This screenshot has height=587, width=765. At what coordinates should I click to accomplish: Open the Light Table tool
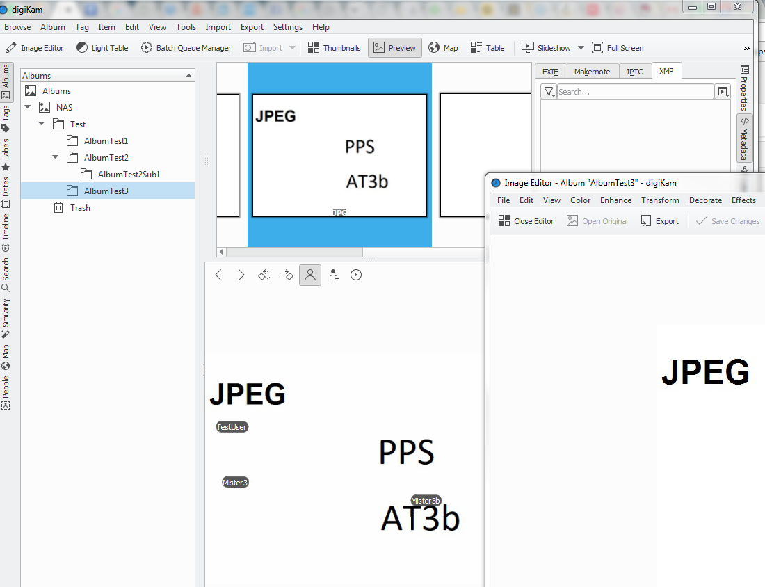click(102, 48)
